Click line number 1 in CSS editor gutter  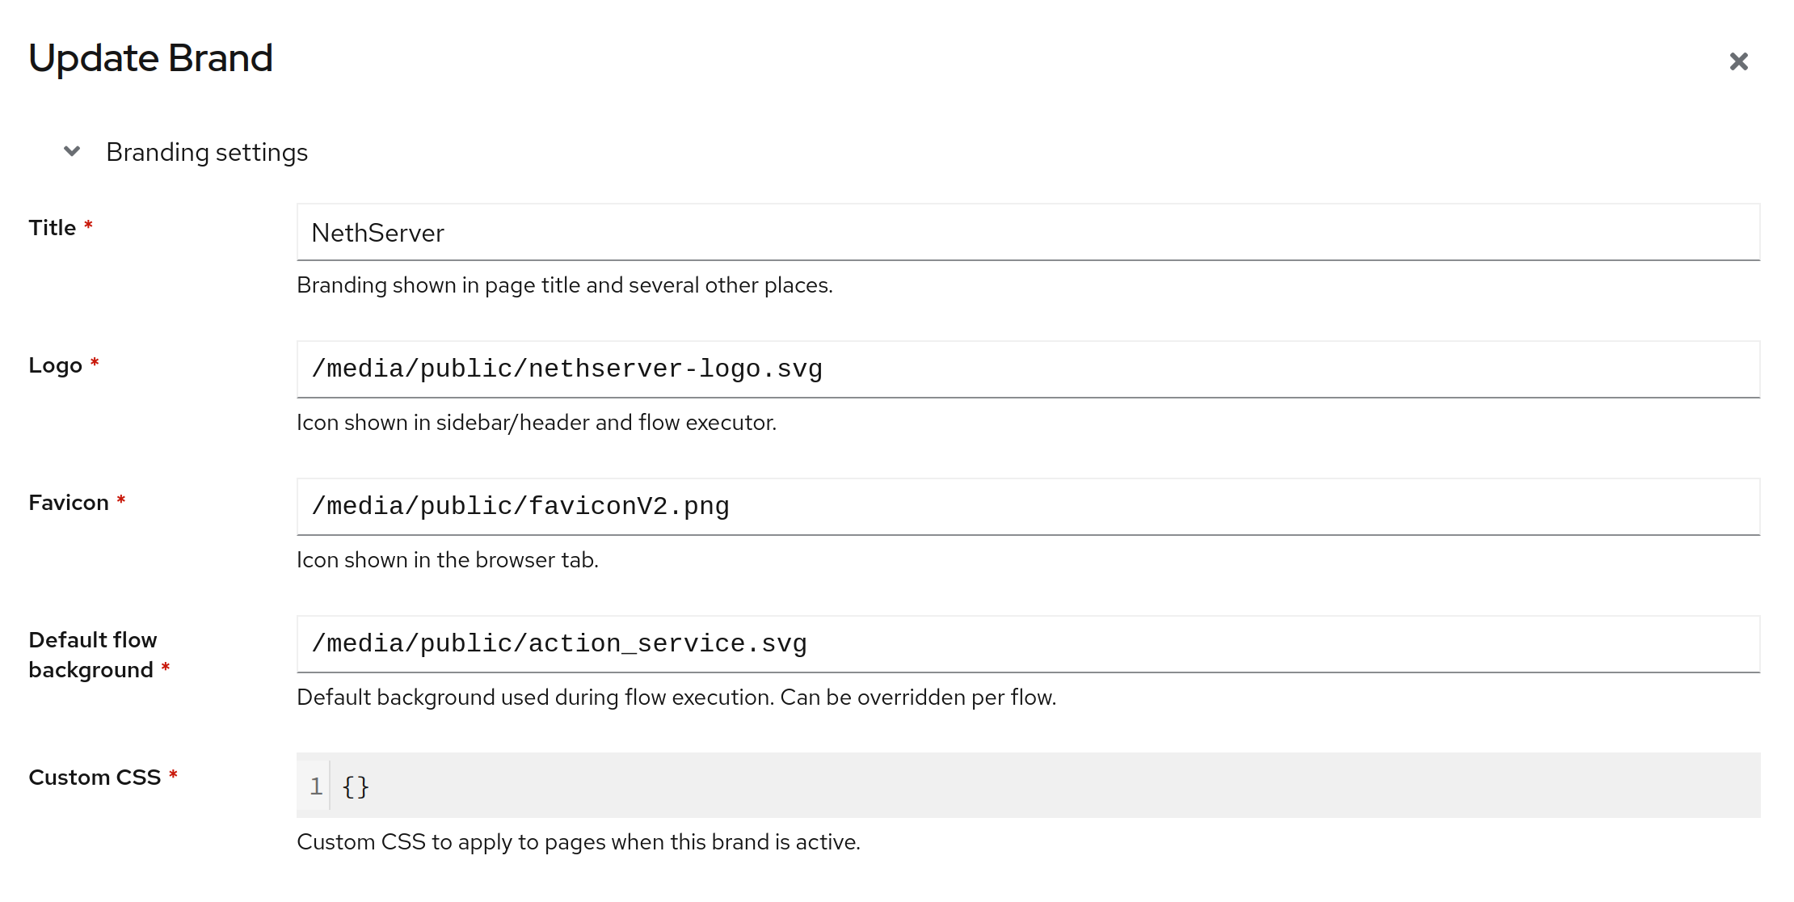tap(316, 786)
